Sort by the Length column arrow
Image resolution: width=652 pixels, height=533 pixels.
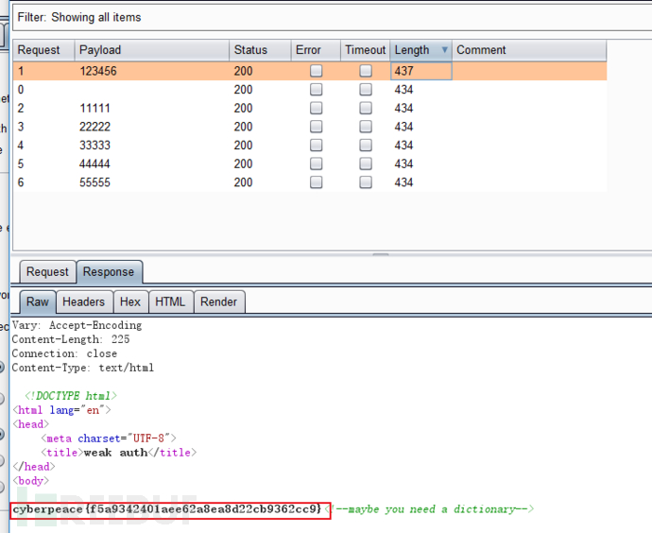pos(445,50)
